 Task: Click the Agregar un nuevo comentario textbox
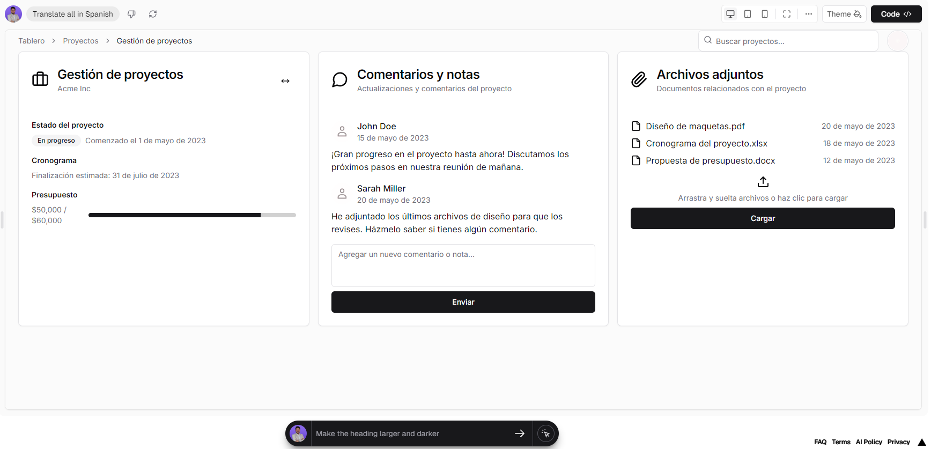(463, 266)
